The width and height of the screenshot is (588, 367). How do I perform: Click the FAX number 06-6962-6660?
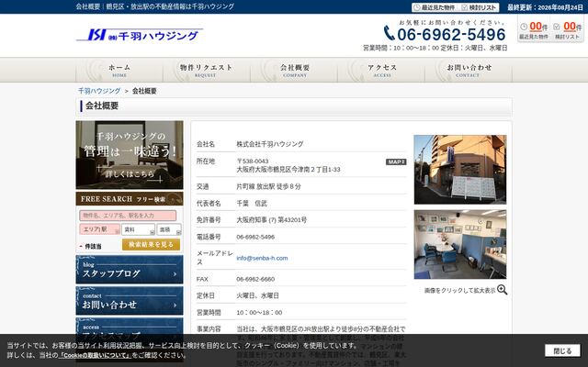point(255,279)
